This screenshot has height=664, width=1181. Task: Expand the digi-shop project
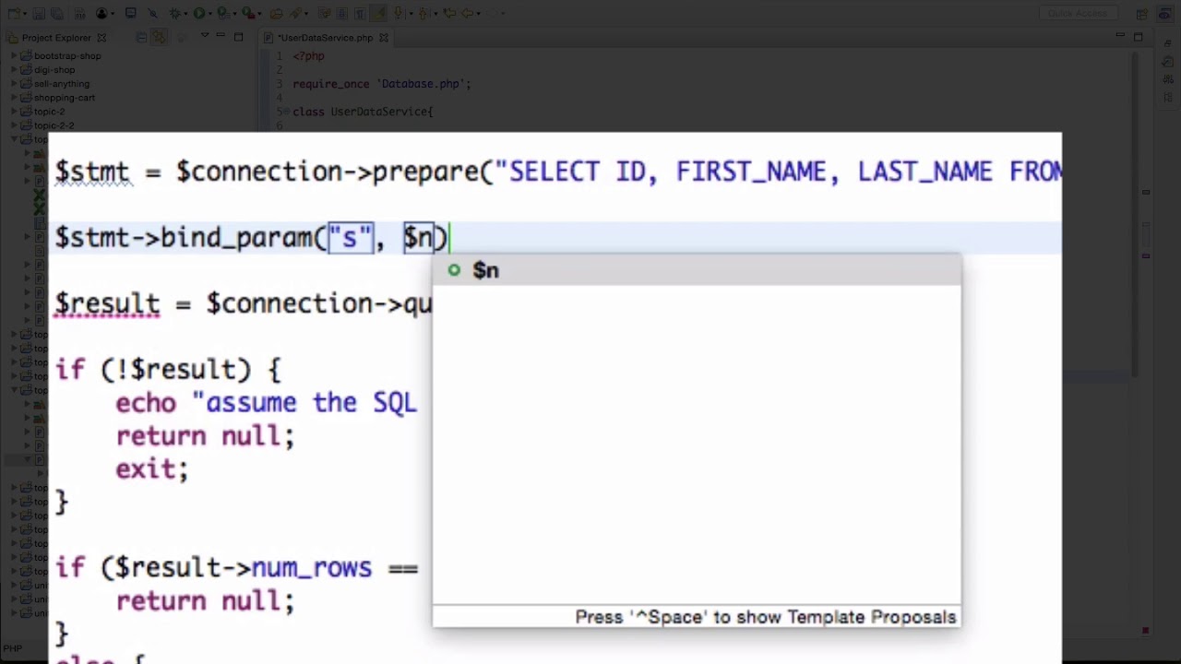15,69
